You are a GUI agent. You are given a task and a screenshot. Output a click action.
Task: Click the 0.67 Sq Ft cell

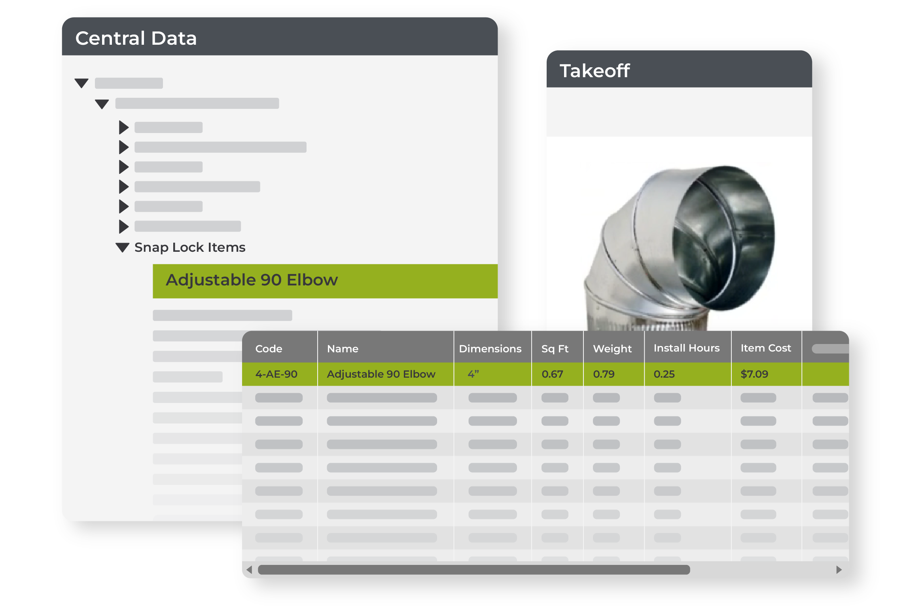[557, 374]
